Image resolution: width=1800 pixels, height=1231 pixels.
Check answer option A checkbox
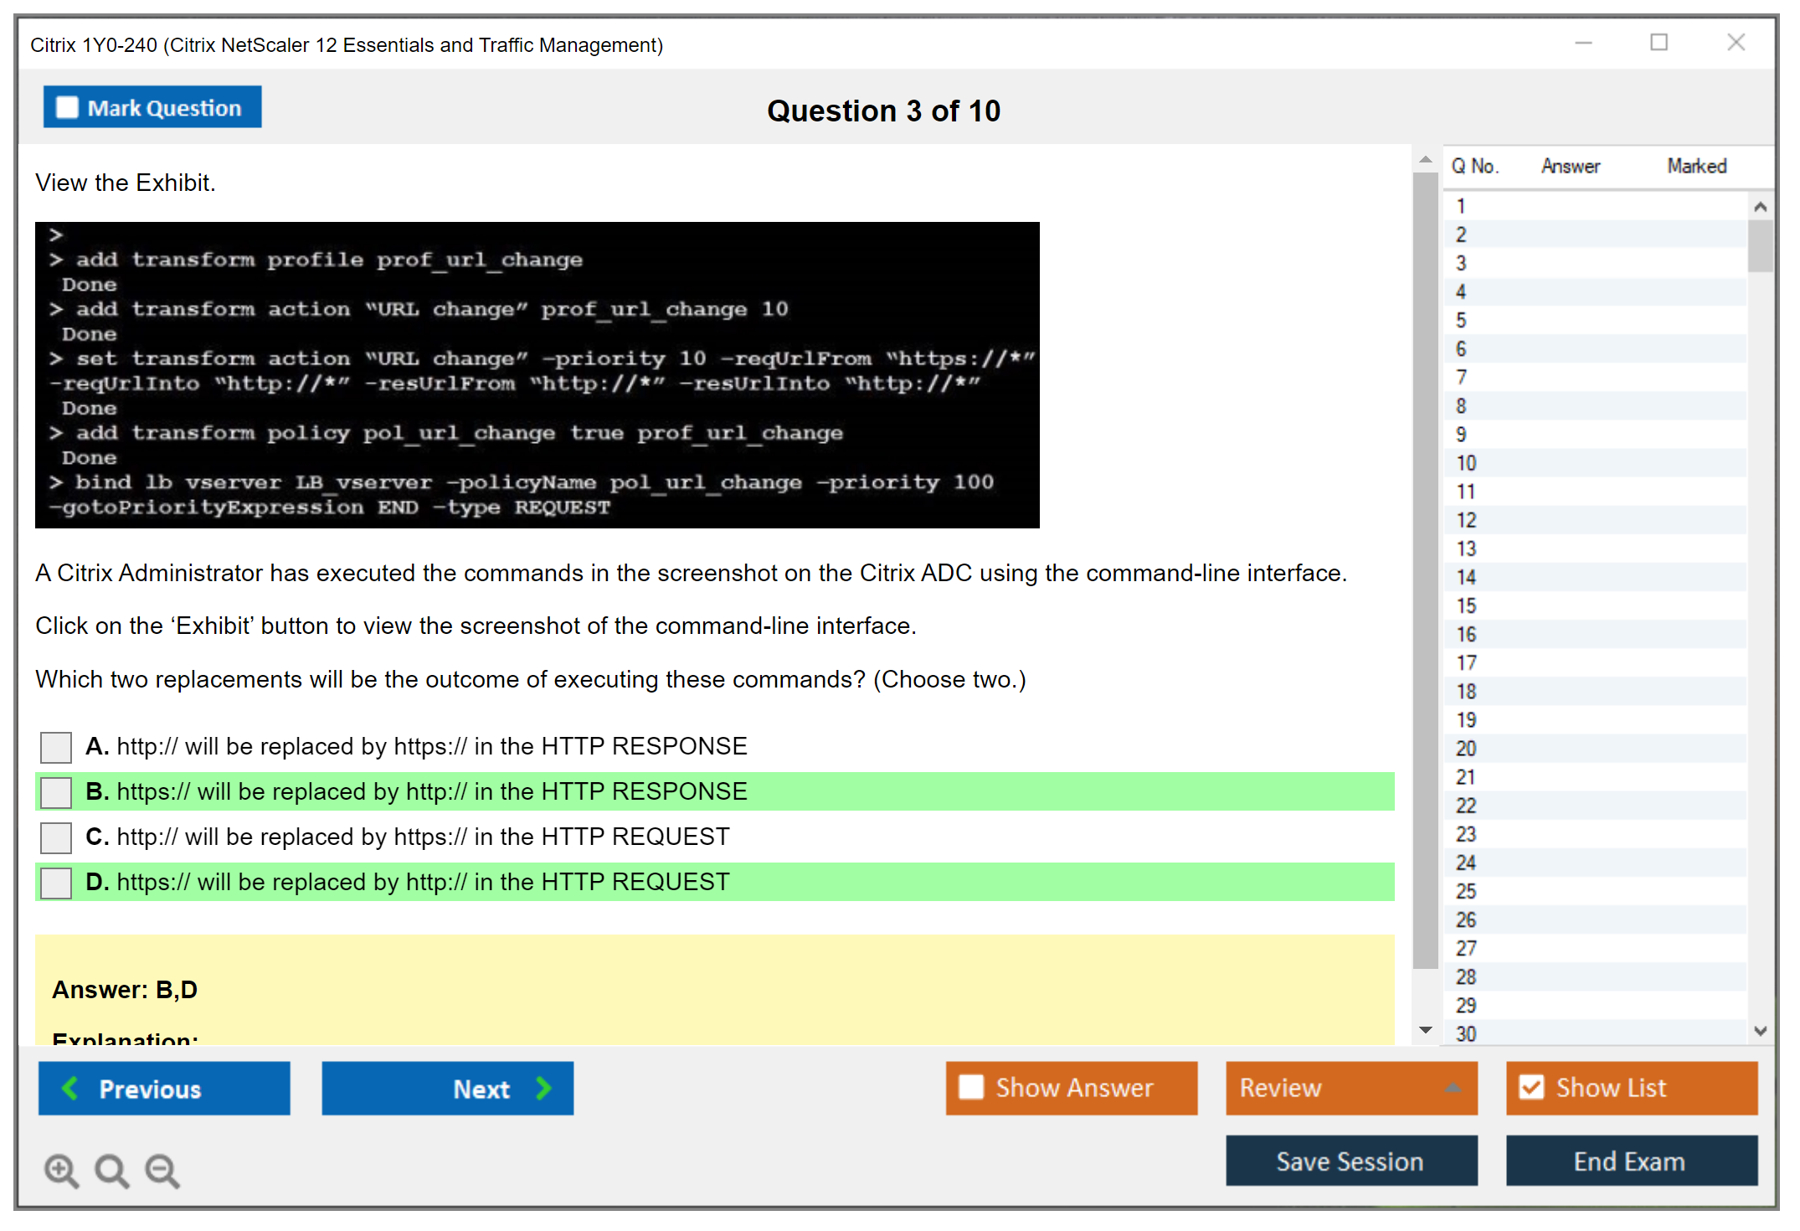56,747
